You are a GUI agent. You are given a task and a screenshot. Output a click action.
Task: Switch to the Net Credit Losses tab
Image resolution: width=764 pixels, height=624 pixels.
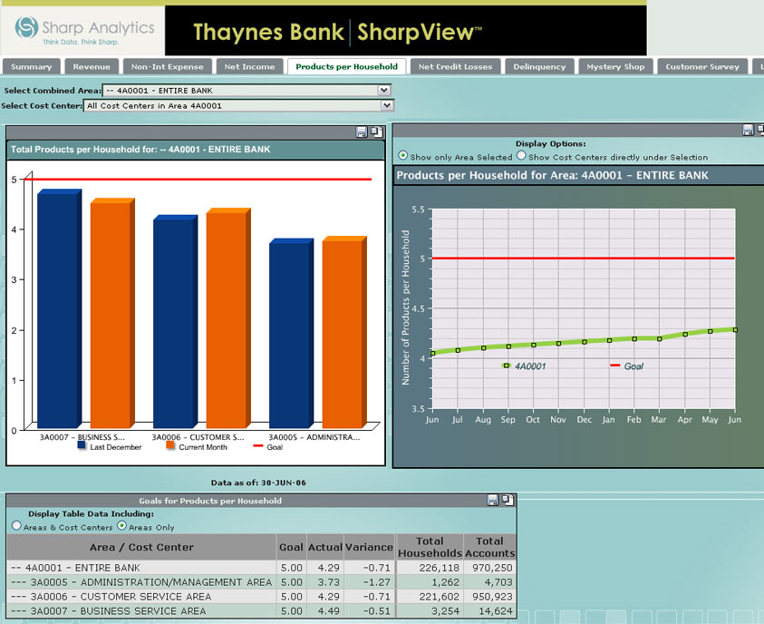pyautogui.click(x=455, y=66)
